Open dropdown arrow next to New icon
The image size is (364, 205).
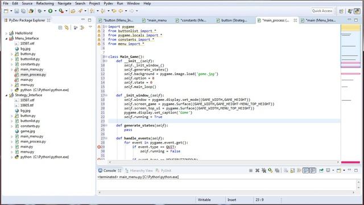point(11,11)
